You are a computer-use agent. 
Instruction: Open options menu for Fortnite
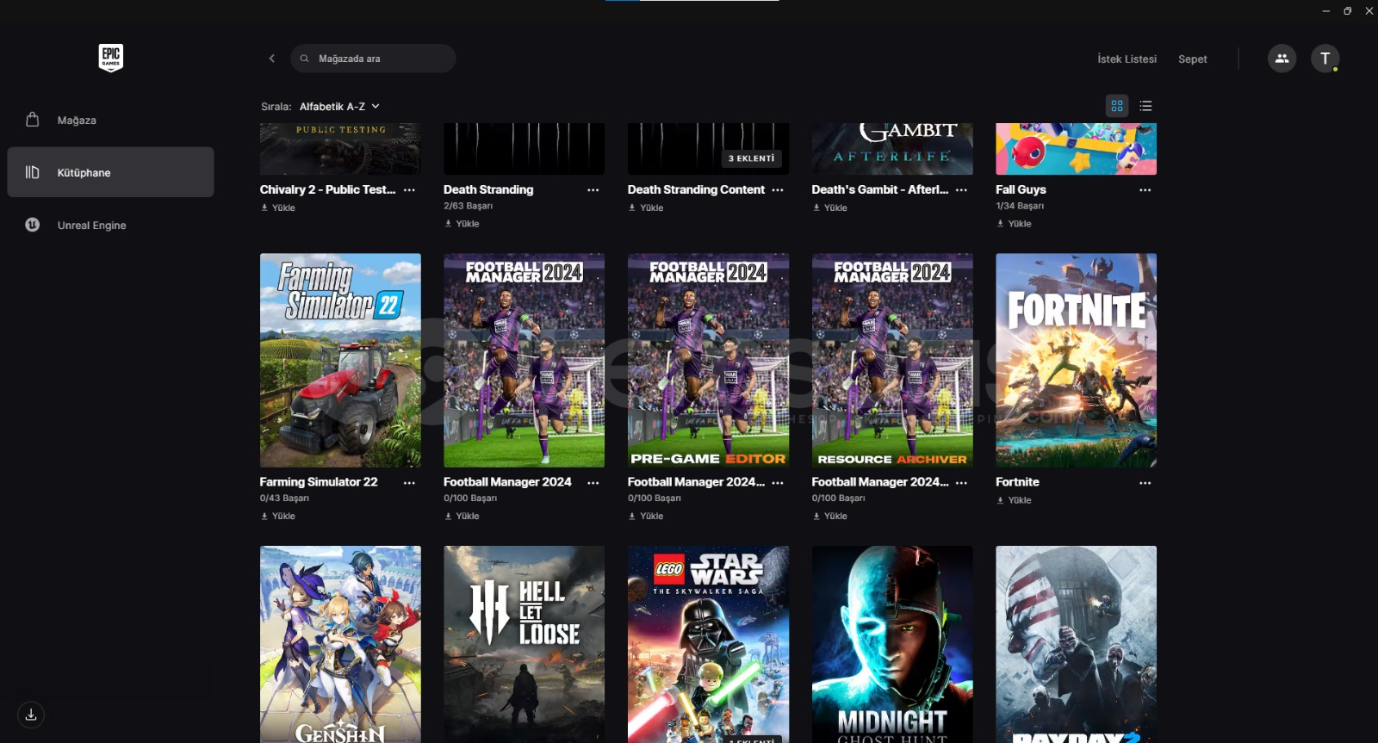(1145, 483)
